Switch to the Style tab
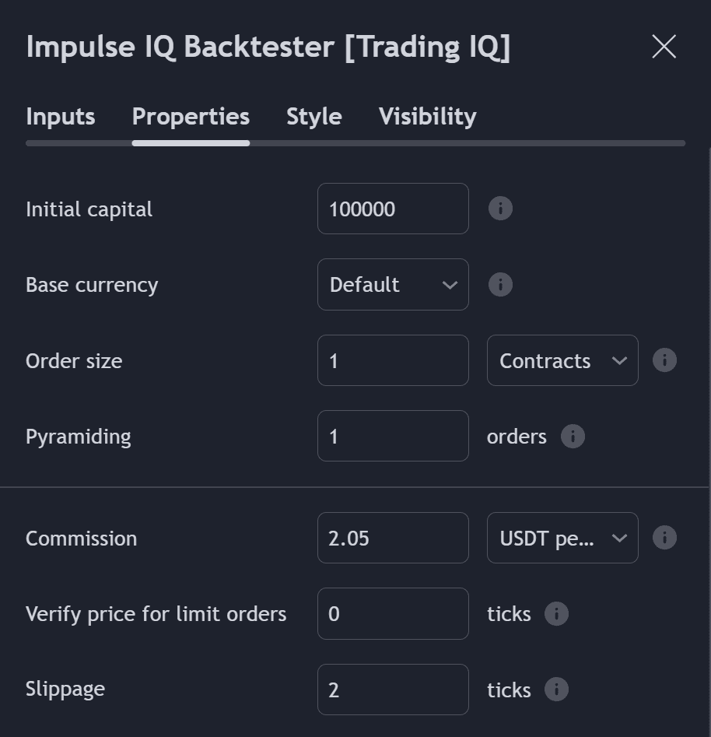Viewport: 711px width, 737px height. pos(314,116)
